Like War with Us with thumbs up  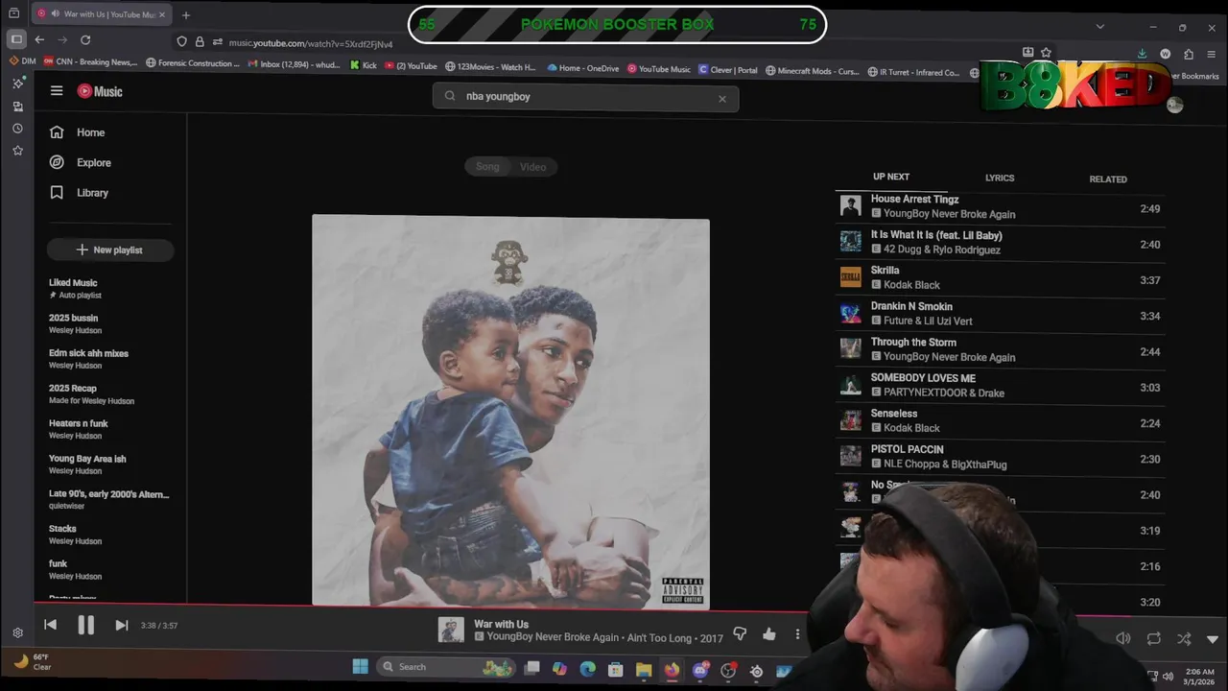click(769, 634)
